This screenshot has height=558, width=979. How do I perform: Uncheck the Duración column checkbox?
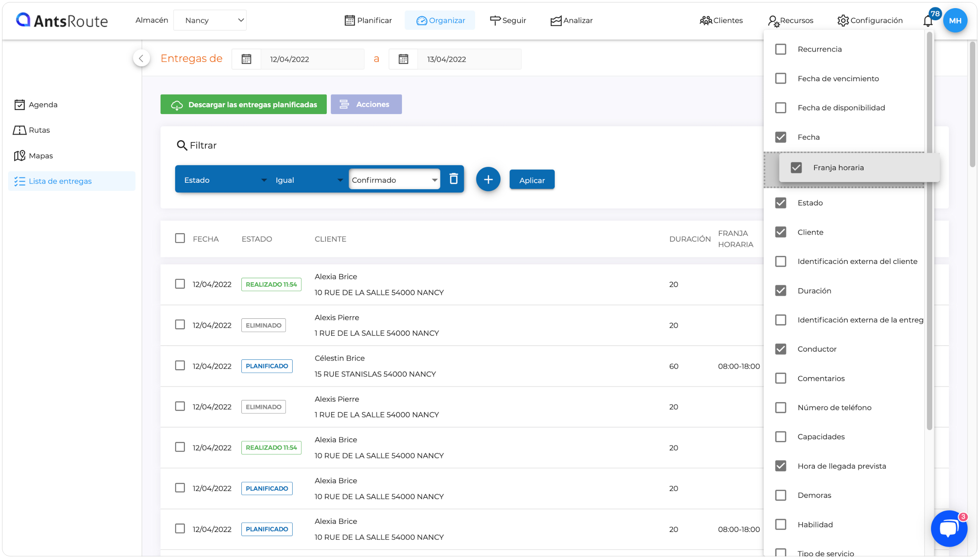(780, 290)
